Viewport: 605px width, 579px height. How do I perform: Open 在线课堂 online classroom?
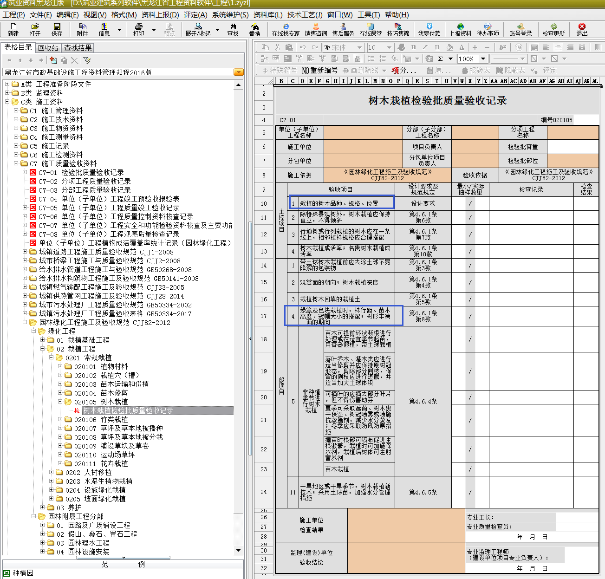tap(371, 30)
